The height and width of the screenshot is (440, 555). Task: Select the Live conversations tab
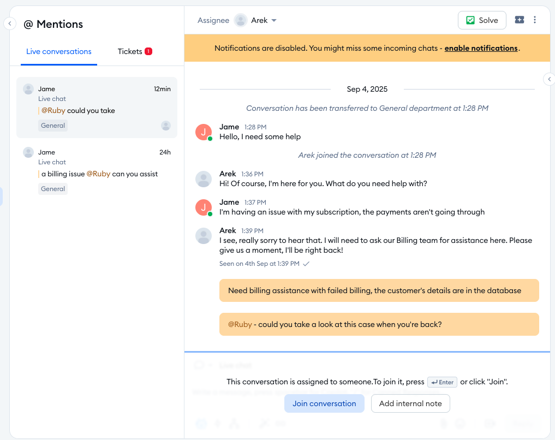(x=59, y=51)
